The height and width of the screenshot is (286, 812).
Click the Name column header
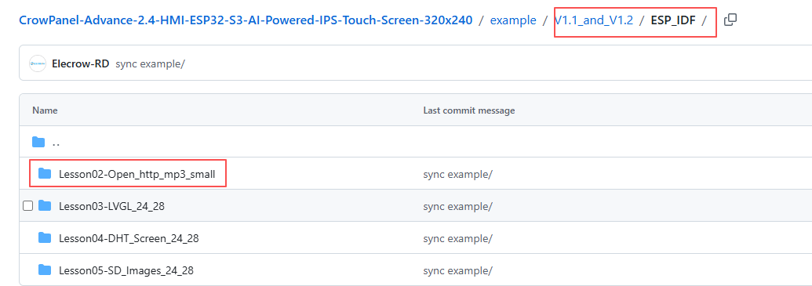pyautogui.click(x=45, y=110)
